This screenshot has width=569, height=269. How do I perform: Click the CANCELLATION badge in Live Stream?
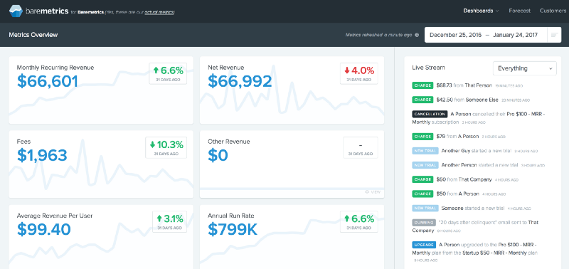click(x=429, y=114)
